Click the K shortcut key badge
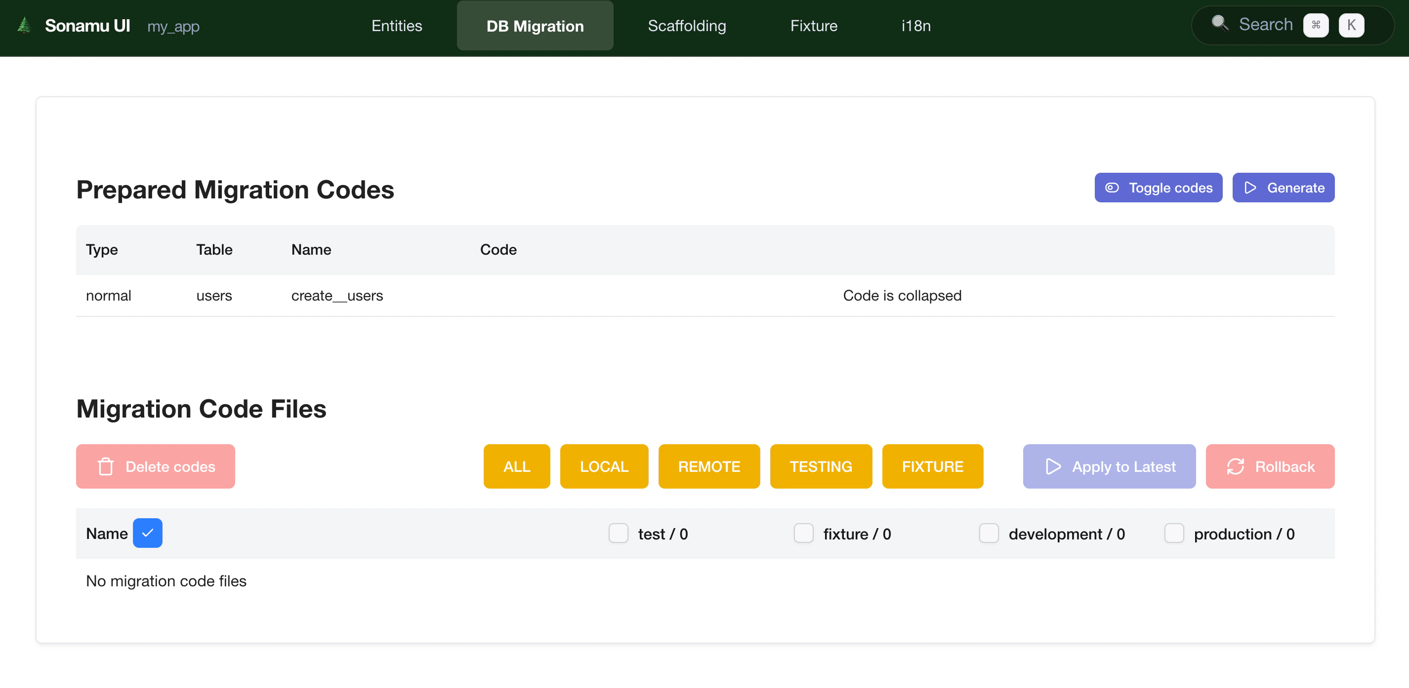 pyautogui.click(x=1351, y=25)
